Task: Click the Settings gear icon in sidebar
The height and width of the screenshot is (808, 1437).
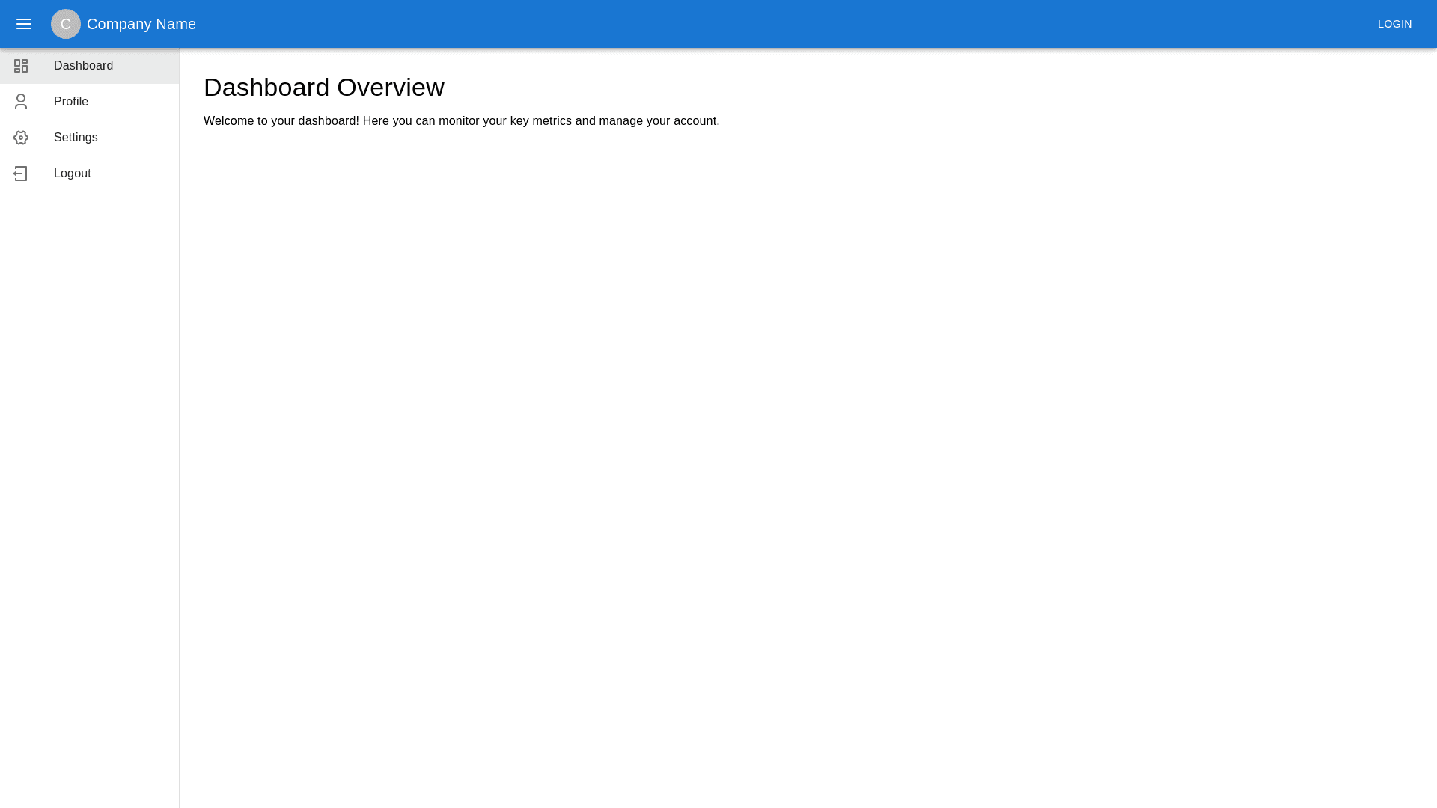Action: point(21,138)
